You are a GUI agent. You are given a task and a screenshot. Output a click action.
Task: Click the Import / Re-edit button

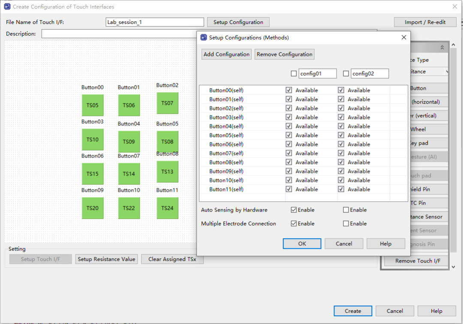tap(425, 22)
